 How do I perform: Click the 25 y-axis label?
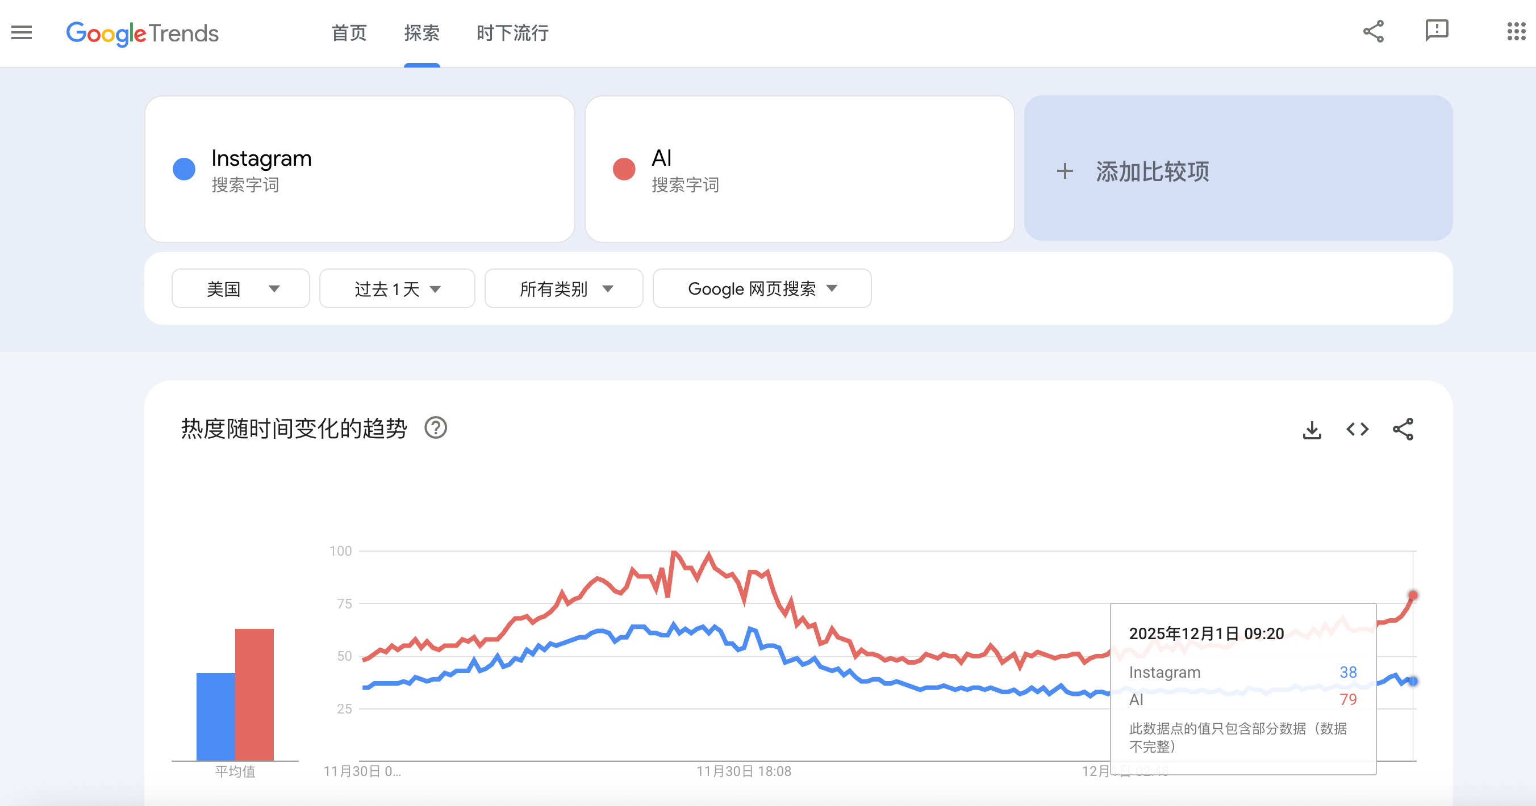click(x=344, y=708)
